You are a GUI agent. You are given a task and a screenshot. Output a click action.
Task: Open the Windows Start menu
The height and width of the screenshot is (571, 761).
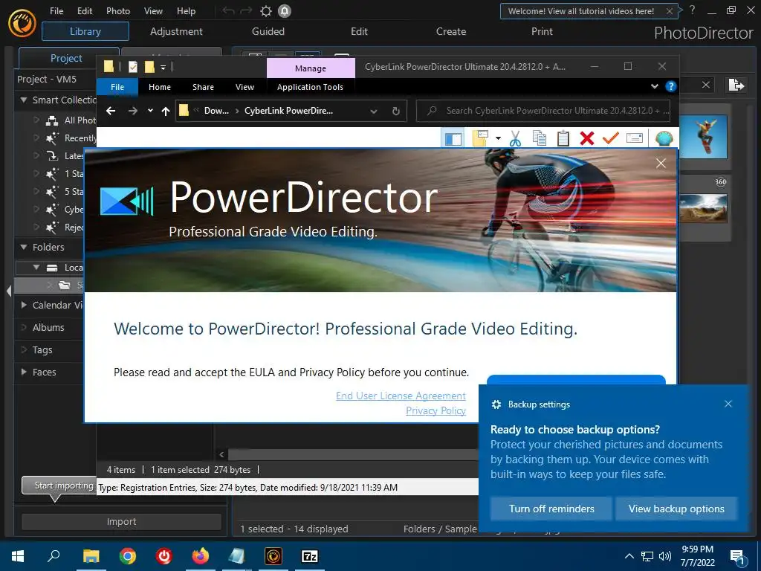point(18,556)
